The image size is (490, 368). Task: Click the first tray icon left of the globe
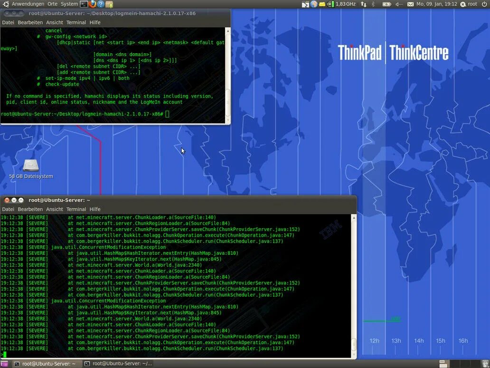click(305, 4)
